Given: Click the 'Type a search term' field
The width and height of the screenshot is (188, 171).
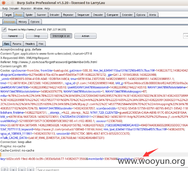Looking at the screenshot, I should pos(112,169).
